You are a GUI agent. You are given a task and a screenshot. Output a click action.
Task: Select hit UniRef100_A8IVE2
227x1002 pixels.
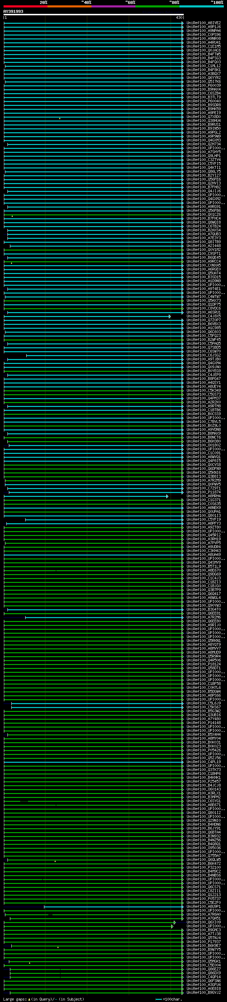203,23
